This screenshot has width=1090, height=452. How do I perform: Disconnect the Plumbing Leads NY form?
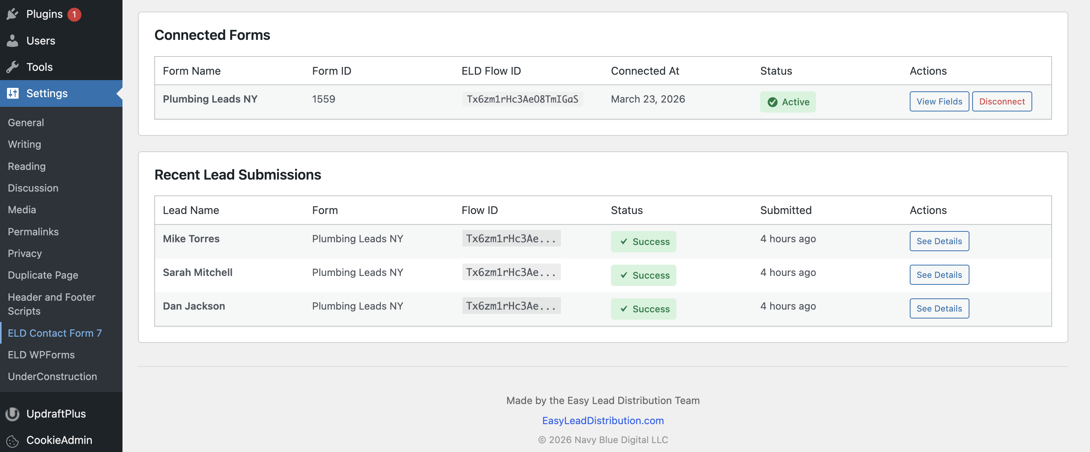1002,101
